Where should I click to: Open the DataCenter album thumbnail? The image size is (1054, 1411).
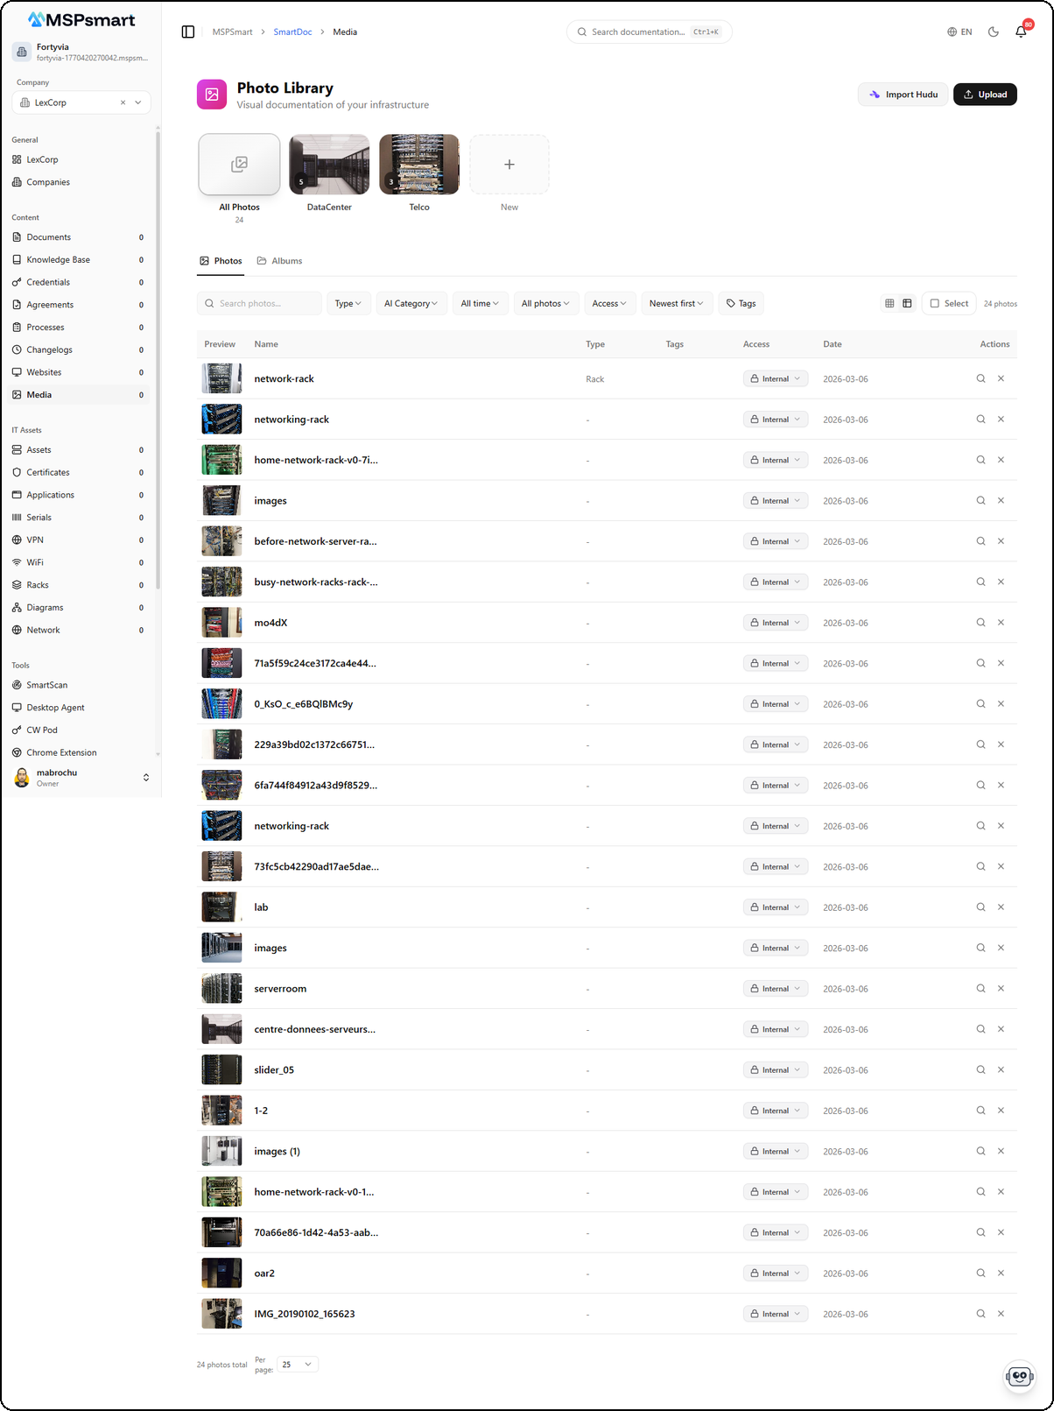point(329,165)
